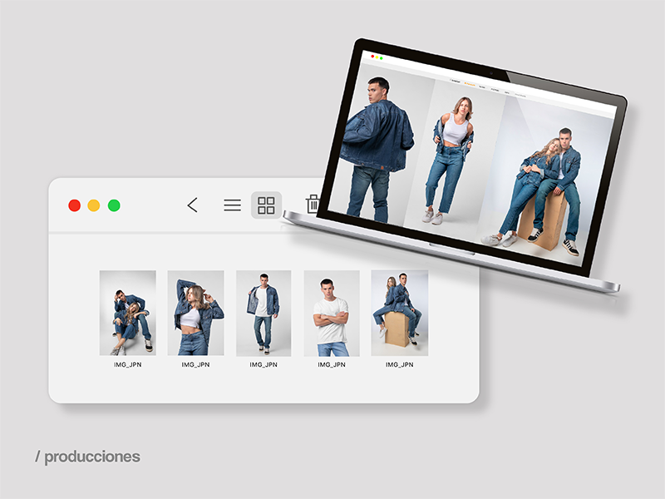This screenshot has width=665, height=499.
Task: Select the thumbnail of the seated denim couple
Action: (126, 310)
